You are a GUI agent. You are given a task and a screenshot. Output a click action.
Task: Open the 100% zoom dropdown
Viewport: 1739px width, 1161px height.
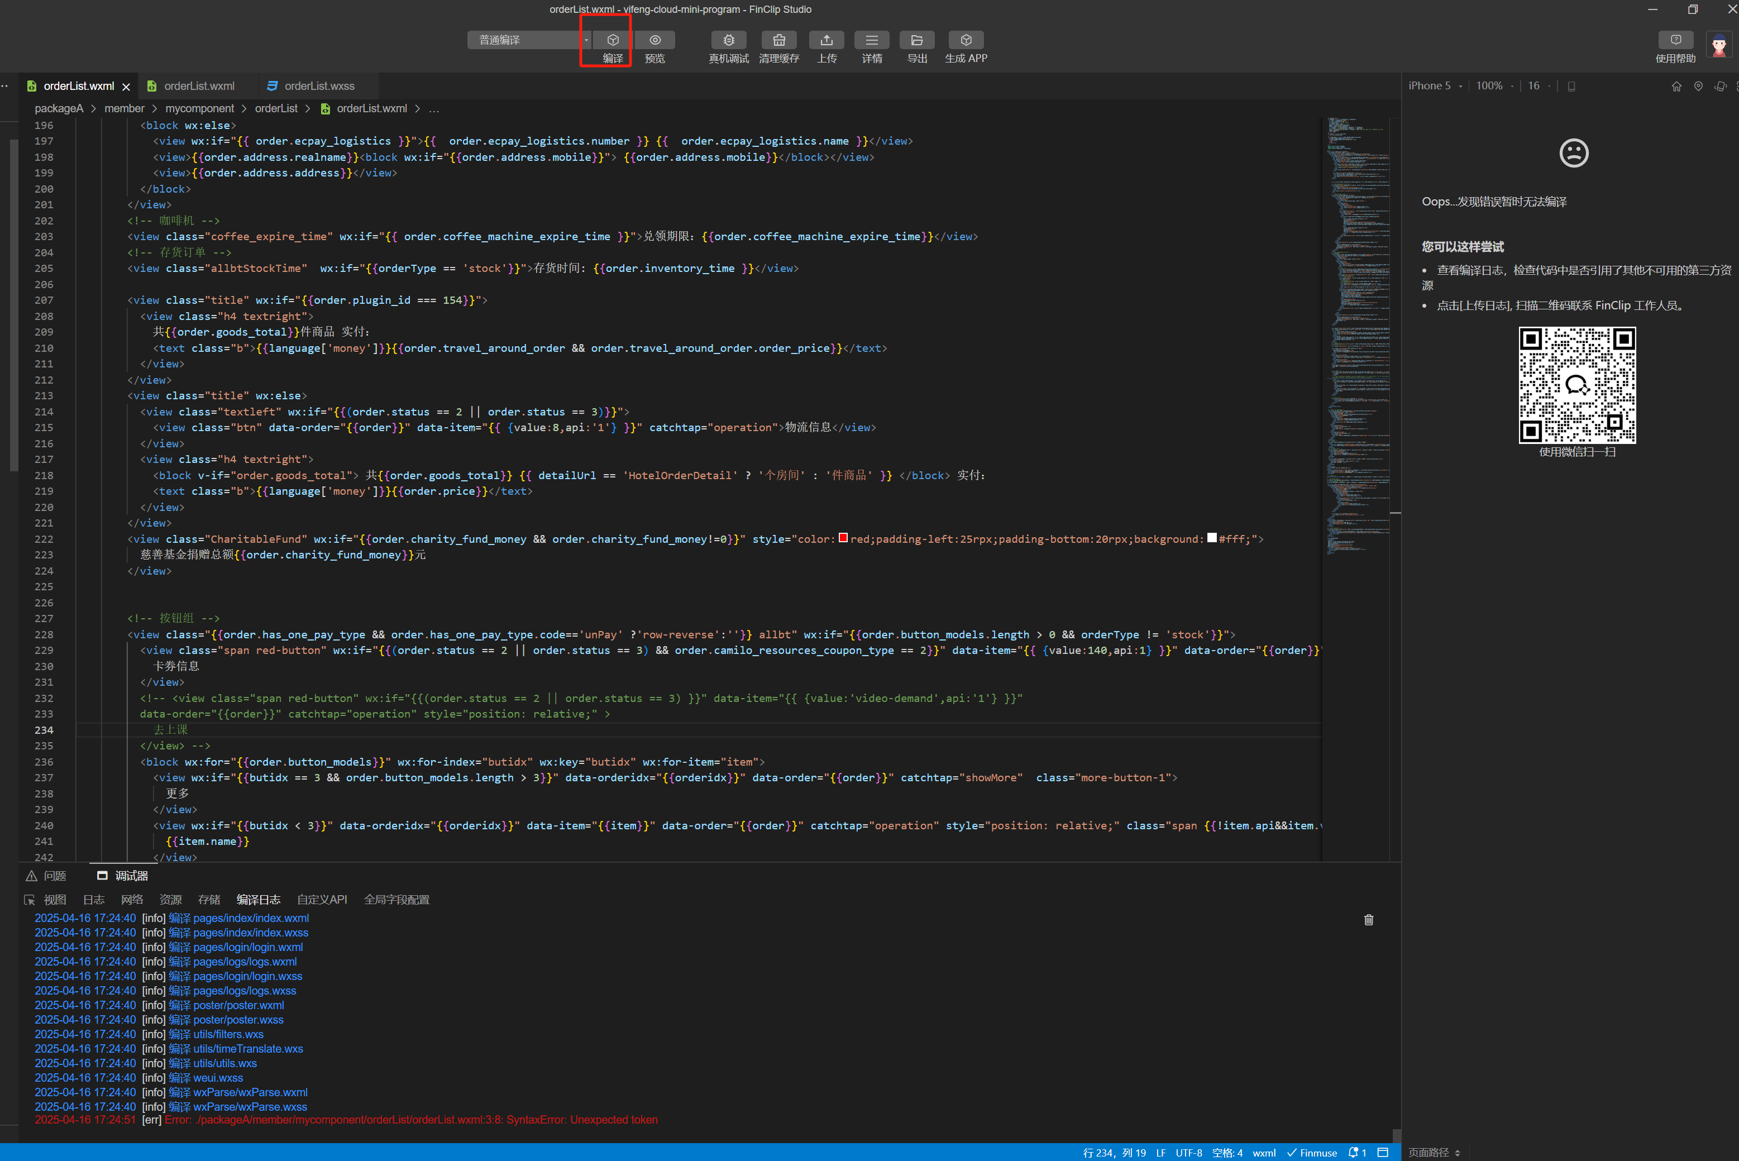click(1494, 86)
